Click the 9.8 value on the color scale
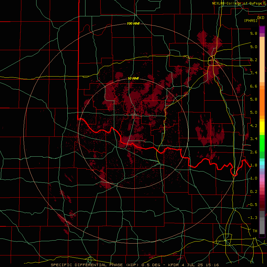Viewport: 267px width, 267px height. tap(254, 33)
